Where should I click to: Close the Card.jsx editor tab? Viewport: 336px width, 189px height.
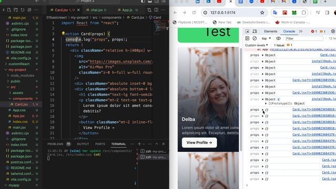point(78,10)
